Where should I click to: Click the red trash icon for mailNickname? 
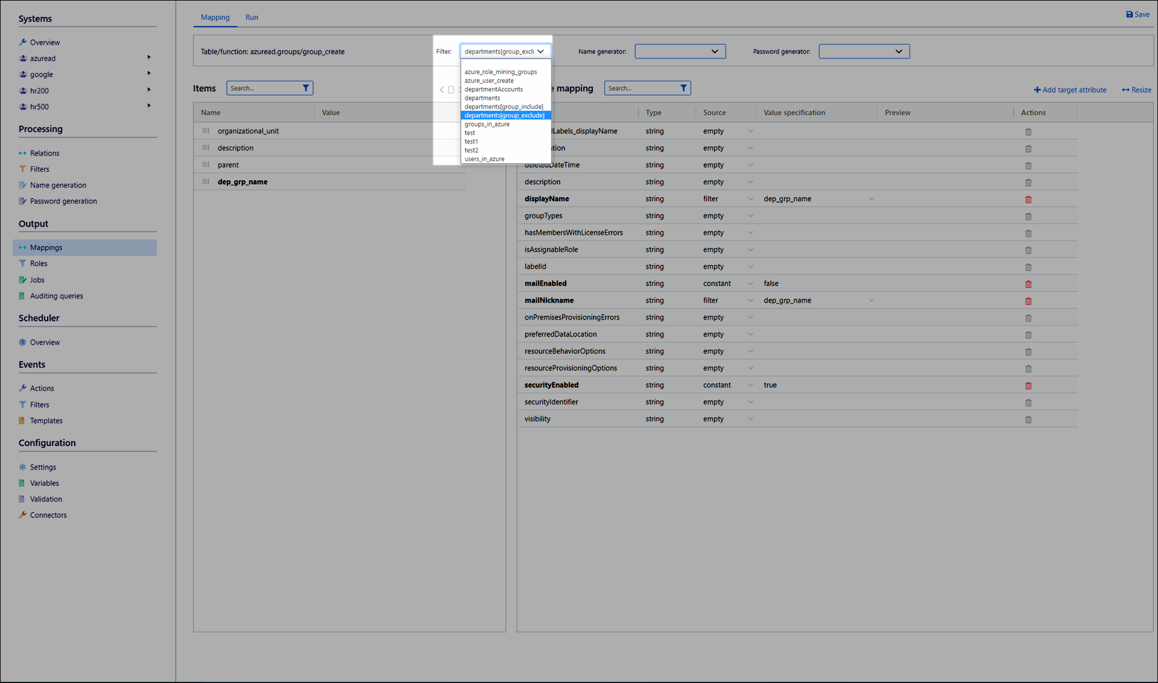1028,301
